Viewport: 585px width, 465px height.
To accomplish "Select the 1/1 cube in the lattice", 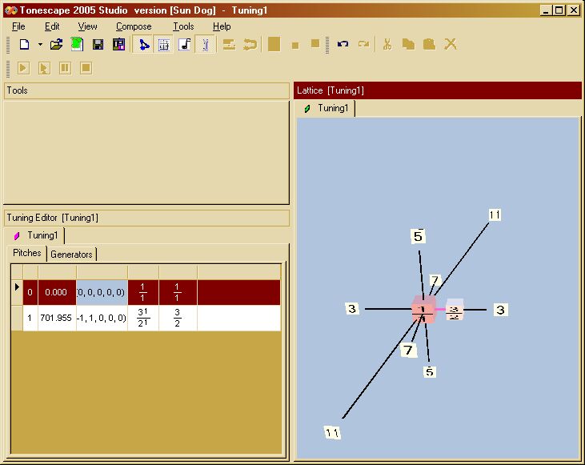I will click(x=423, y=310).
